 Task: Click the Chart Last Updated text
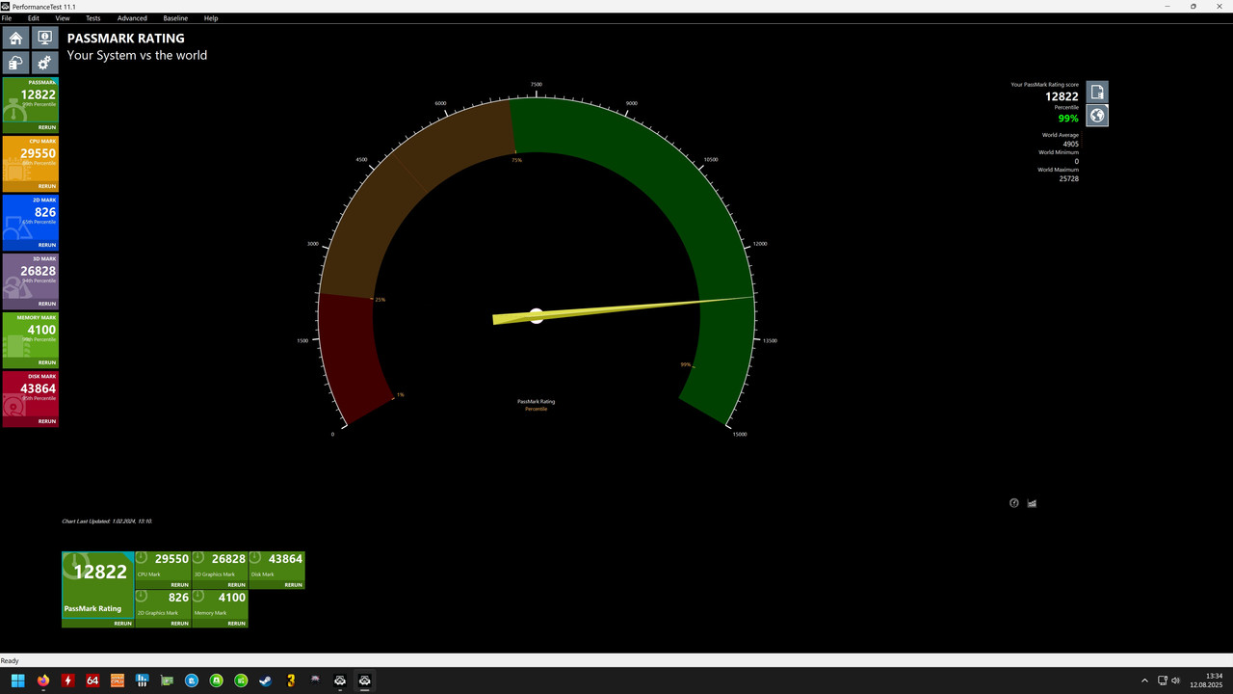[107, 521]
